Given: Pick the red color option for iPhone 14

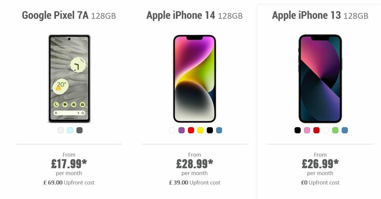Looking at the screenshot, I should coord(191,130).
